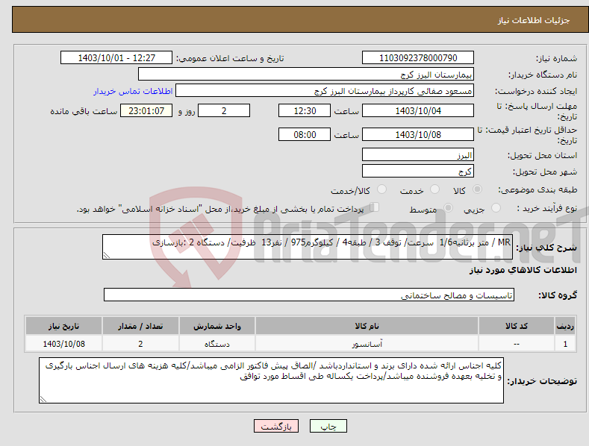Click the remaining time 23:01:07 field
This screenshot has width=589, height=446.
click(x=146, y=110)
